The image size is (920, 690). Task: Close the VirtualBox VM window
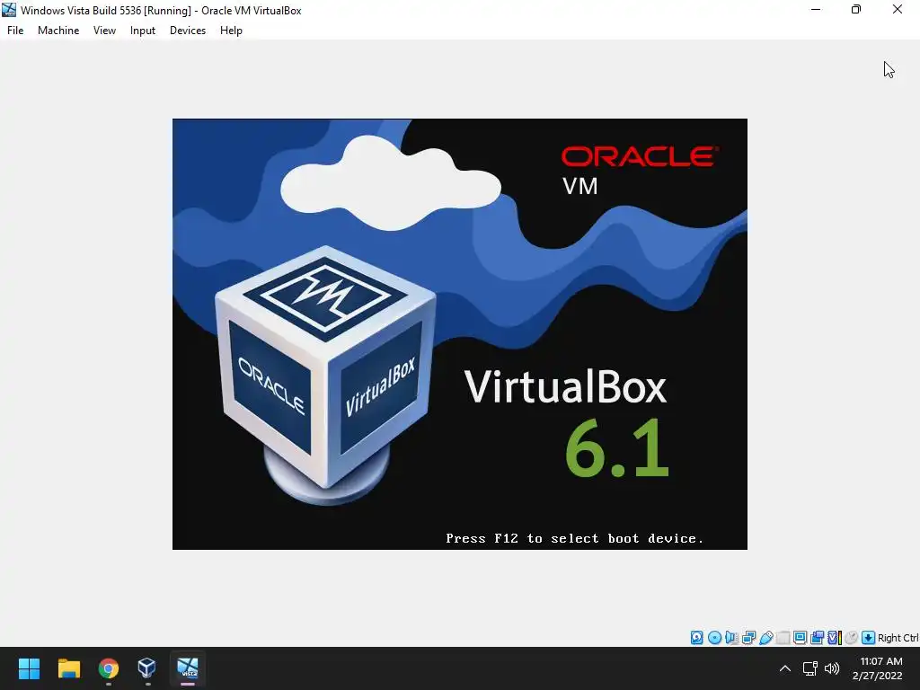point(898,10)
